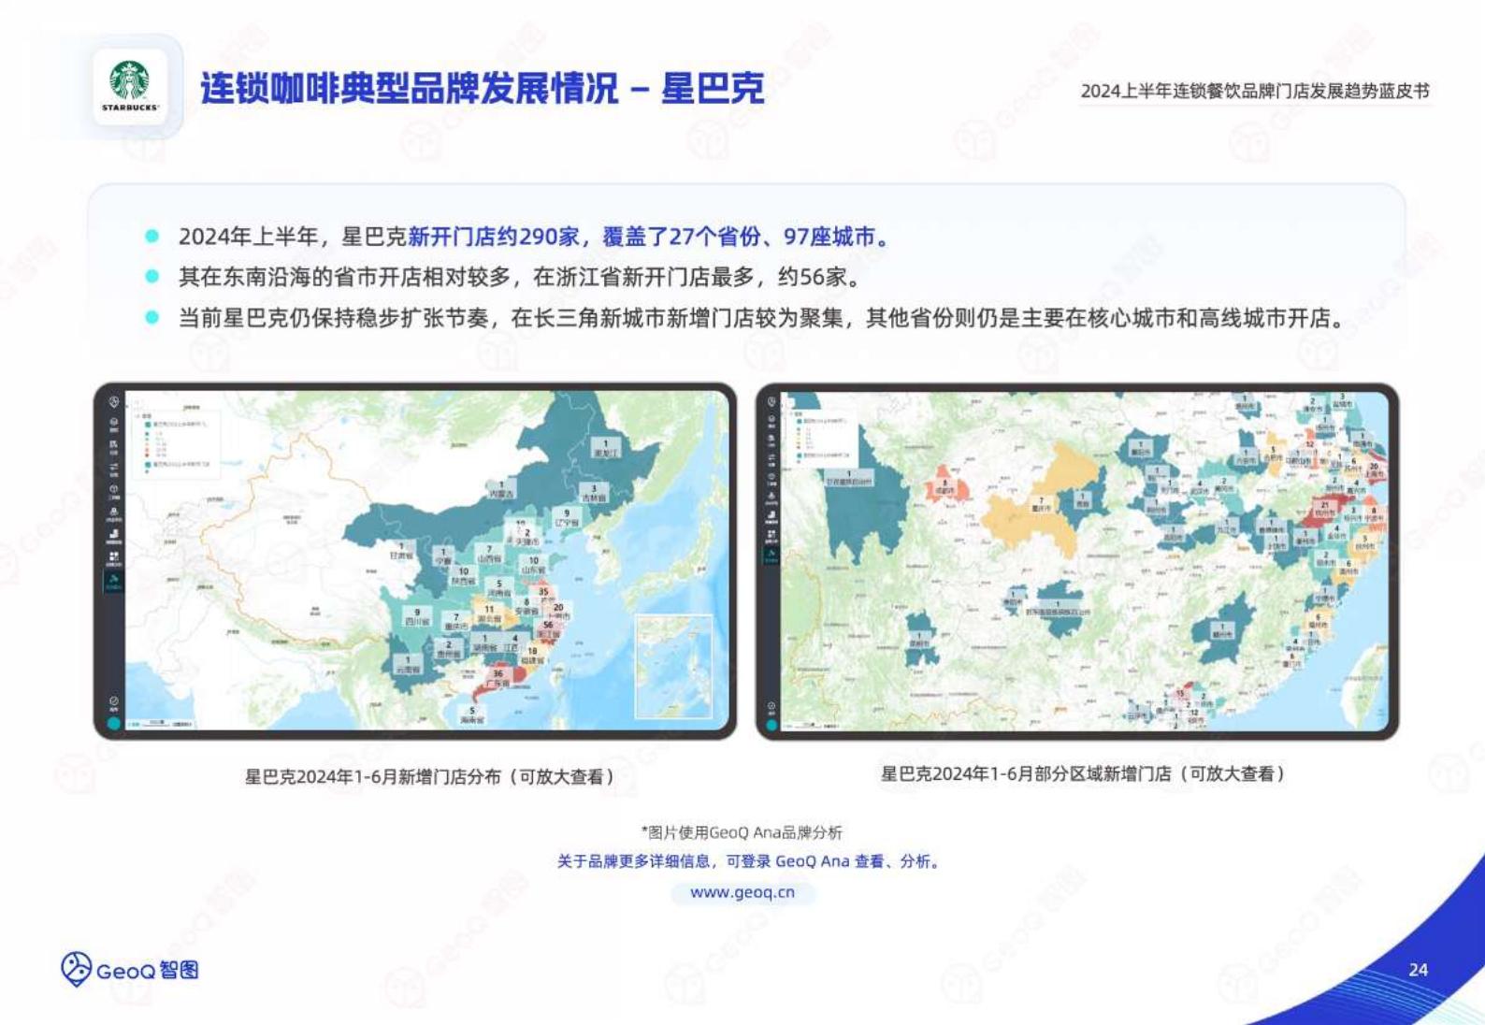Click the GeoQ 智图 logo at bottom left
Image resolution: width=1485 pixels, height=1025 pixels.
click(130, 970)
